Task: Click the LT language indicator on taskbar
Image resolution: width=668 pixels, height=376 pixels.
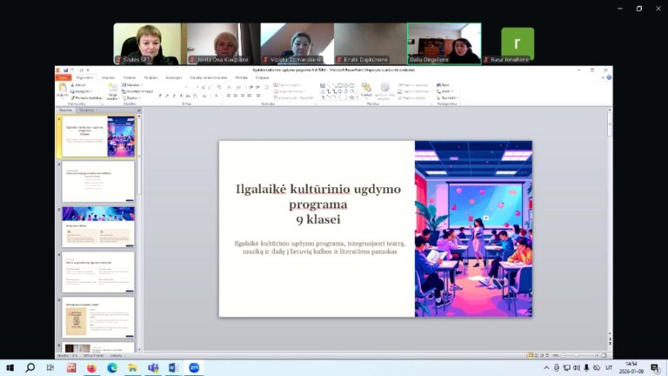Action: (x=609, y=367)
